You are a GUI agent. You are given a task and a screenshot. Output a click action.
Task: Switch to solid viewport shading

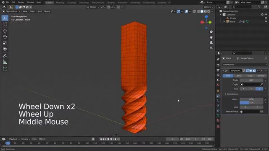pyautogui.click(x=202, y=11)
